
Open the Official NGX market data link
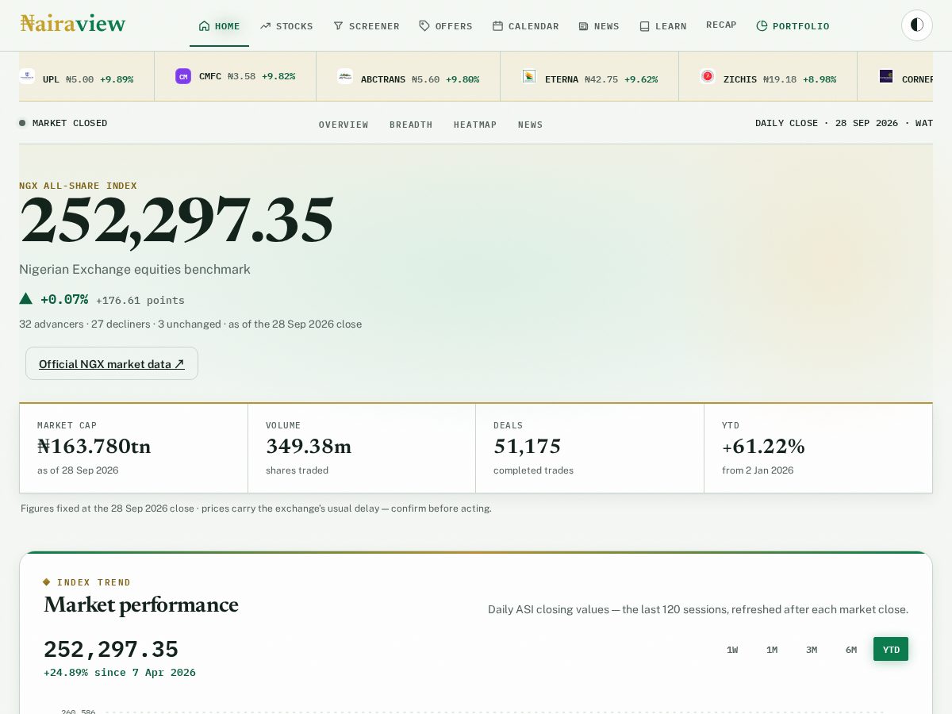pos(112,364)
